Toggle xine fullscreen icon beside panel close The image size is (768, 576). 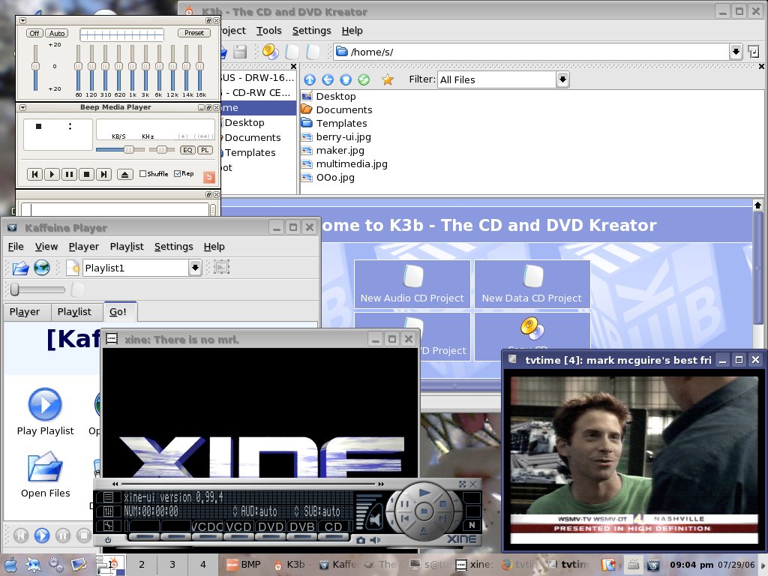(462, 484)
